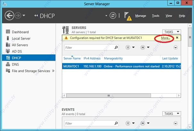Click the SERVERS tile wrench and server icon
The width and height of the screenshot is (194, 131).
65,30
